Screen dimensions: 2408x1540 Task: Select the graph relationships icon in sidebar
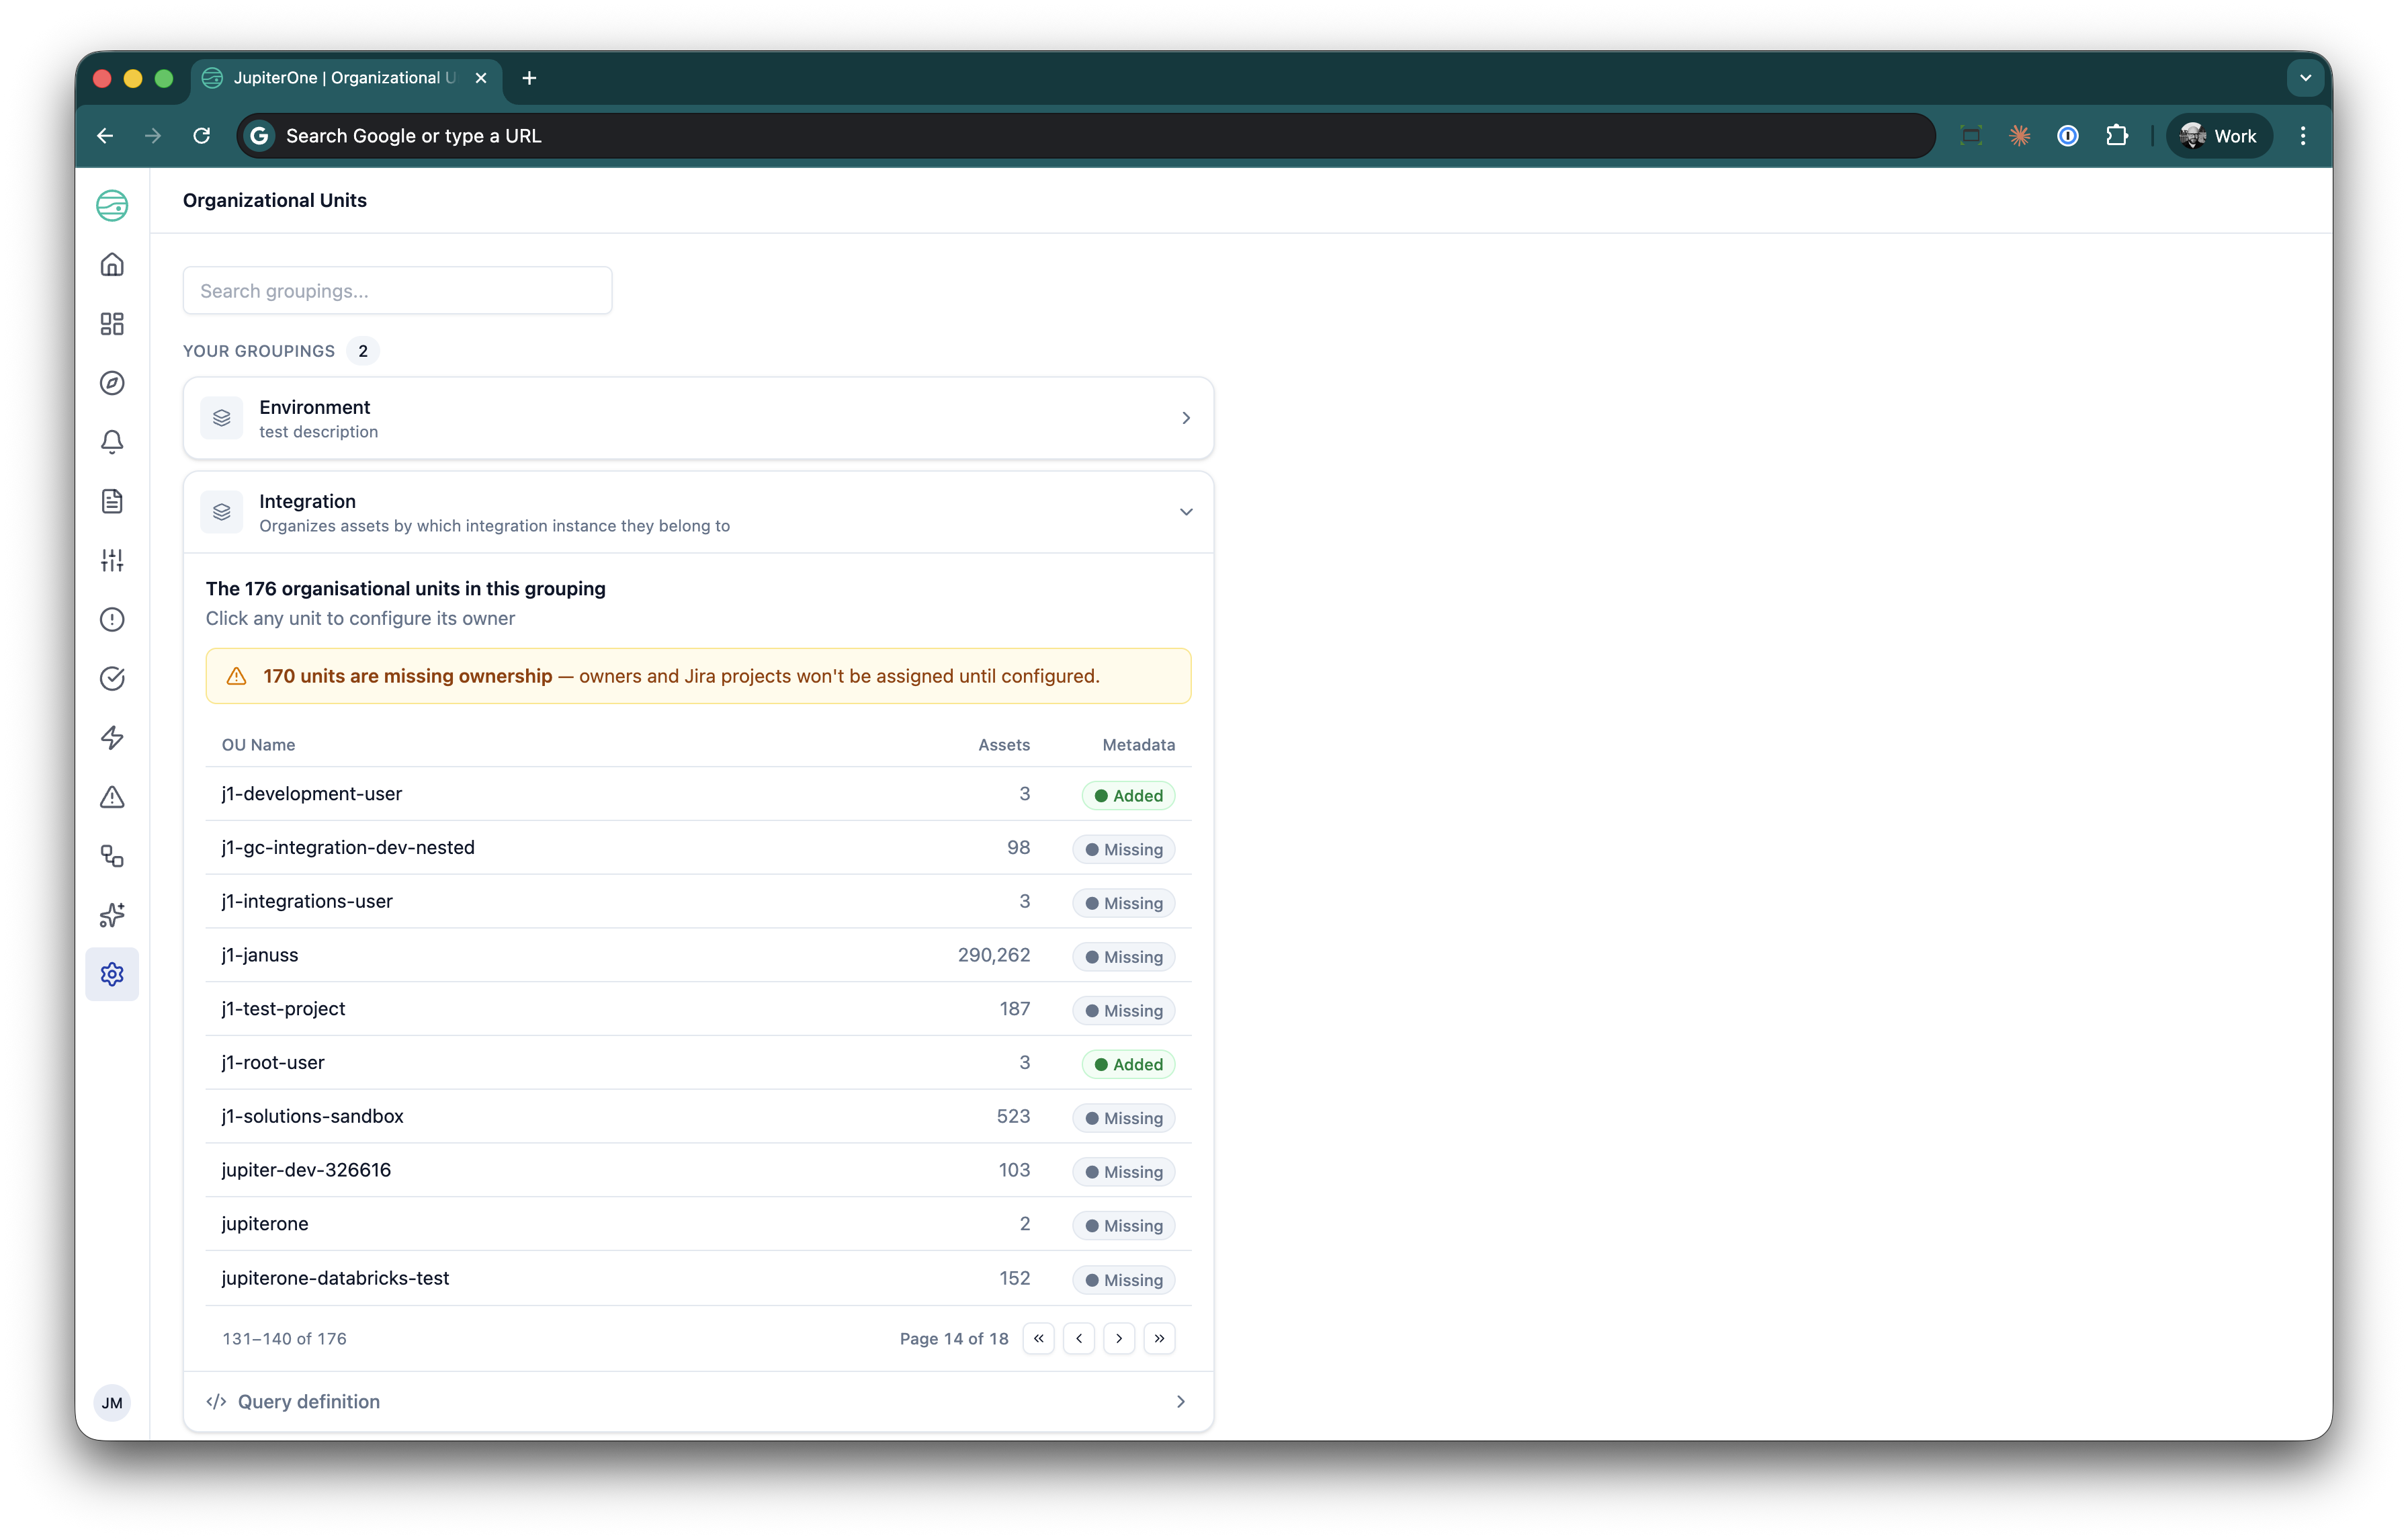112,856
